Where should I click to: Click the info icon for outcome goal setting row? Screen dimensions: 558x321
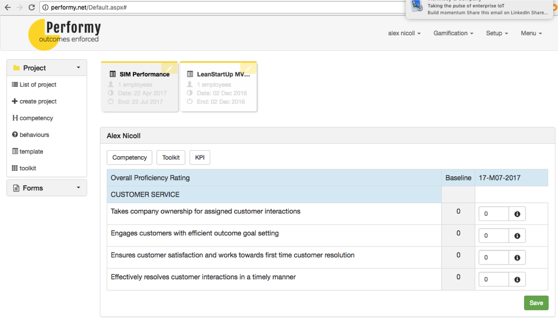[x=517, y=236]
